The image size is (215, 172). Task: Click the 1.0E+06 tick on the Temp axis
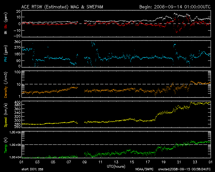(x=15, y=132)
